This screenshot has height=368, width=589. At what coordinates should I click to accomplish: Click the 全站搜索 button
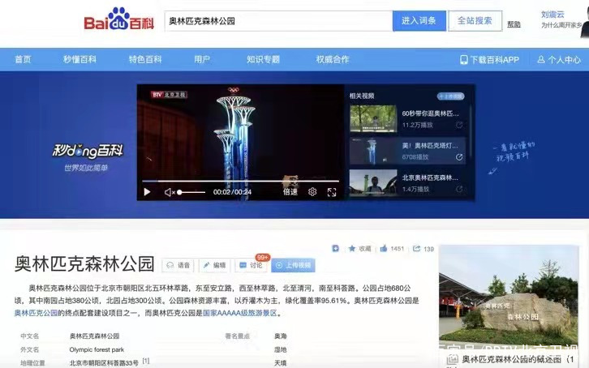pyautogui.click(x=475, y=20)
